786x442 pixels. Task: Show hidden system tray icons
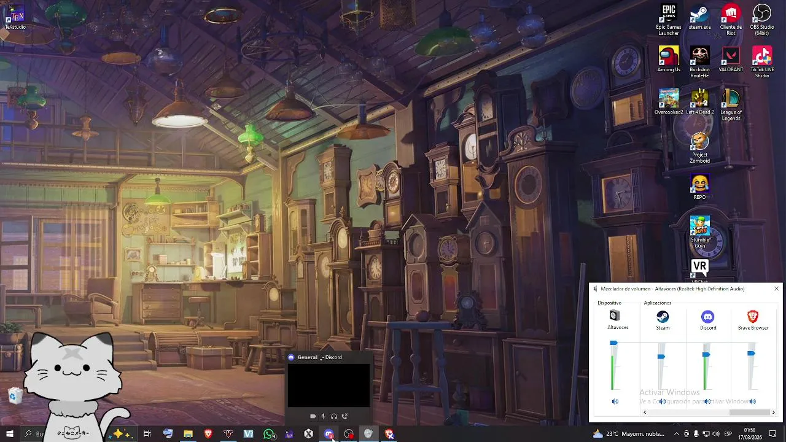(677, 434)
